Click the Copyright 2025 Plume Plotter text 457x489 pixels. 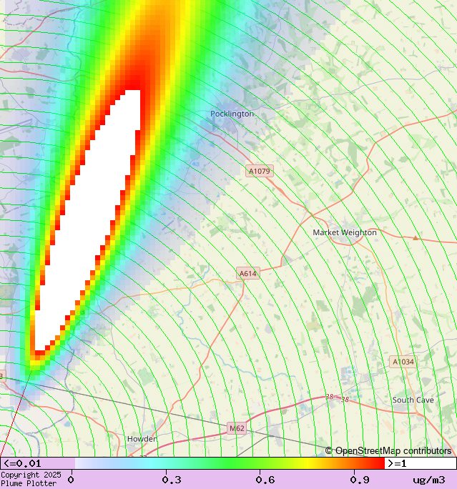31,479
